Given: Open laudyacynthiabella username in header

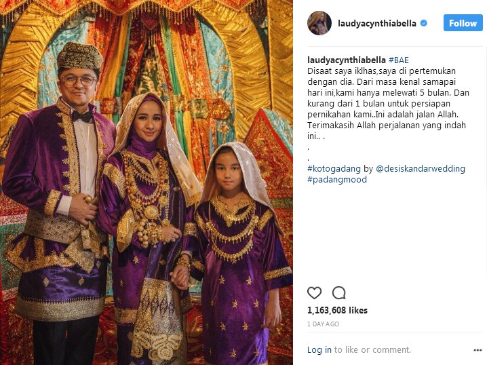Looking at the screenshot, I should (376, 23).
